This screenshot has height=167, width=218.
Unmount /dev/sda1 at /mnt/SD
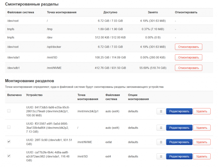coord(188,57)
